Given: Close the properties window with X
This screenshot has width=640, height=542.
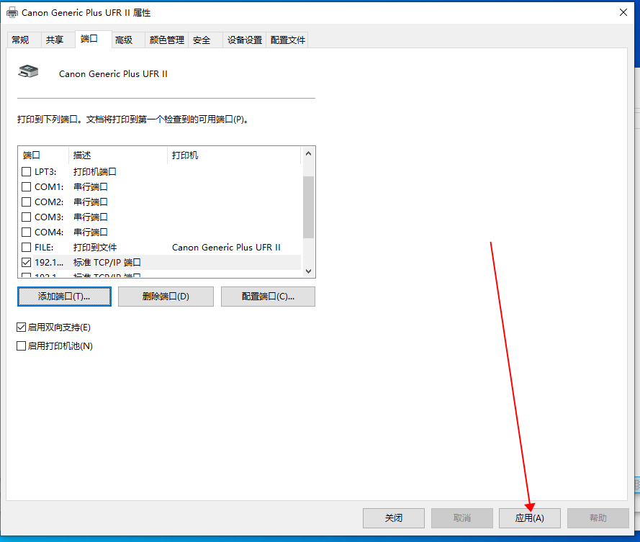Looking at the screenshot, I should pos(623,12).
